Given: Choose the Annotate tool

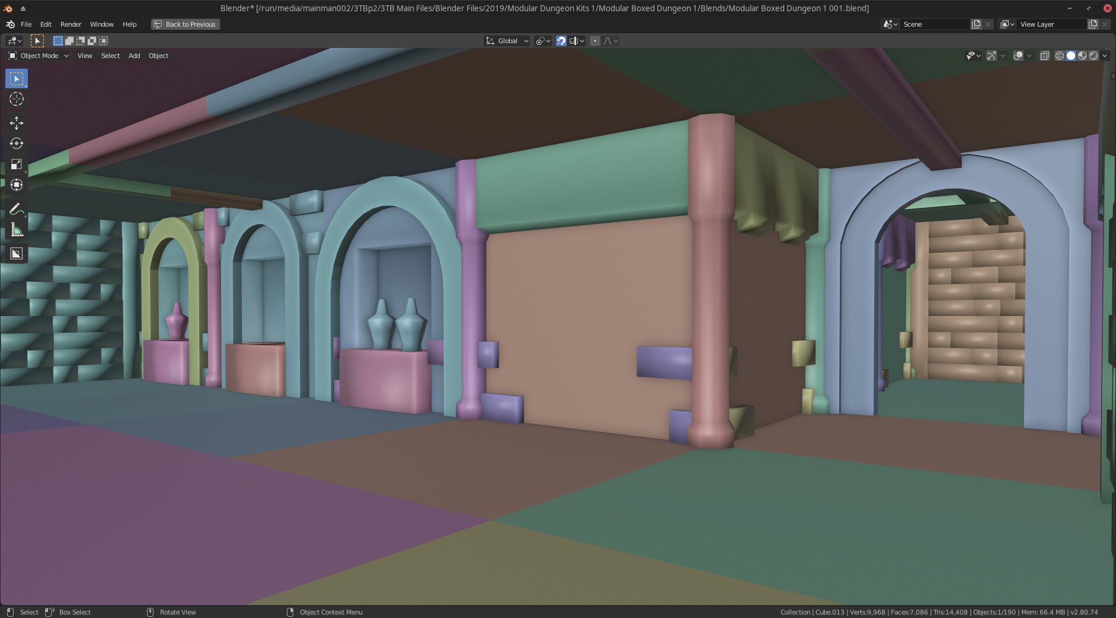Looking at the screenshot, I should pos(16,208).
